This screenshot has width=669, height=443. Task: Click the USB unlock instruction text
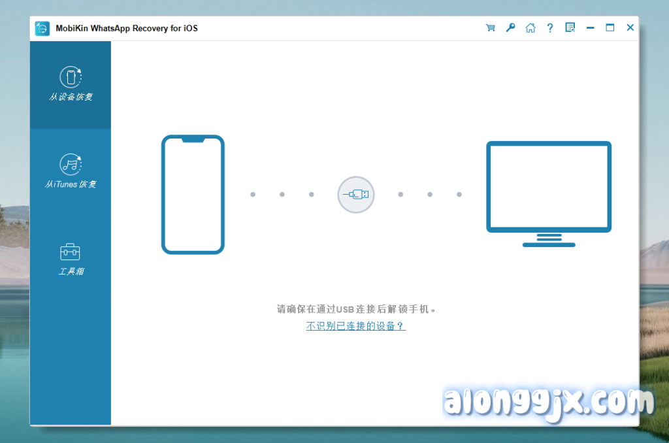[356, 309]
